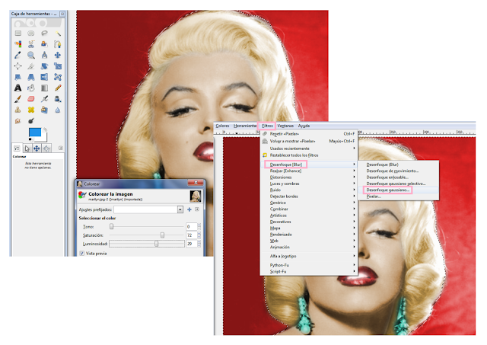This screenshot has width=487, height=345.
Task: Pick the Zoom magnifier tool
Action: 31,55
